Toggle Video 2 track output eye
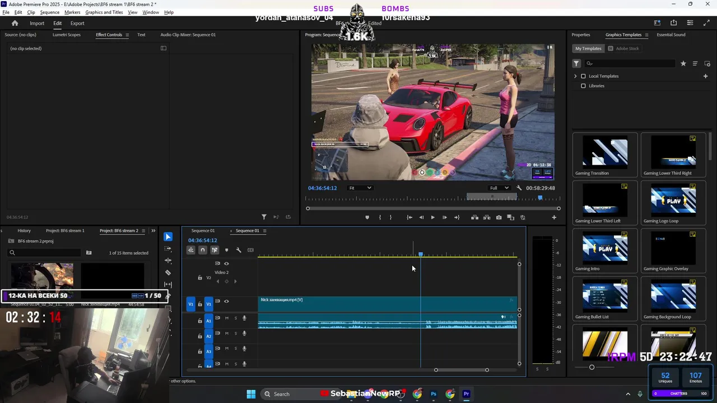The height and width of the screenshot is (403, 717). pyautogui.click(x=226, y=264)
